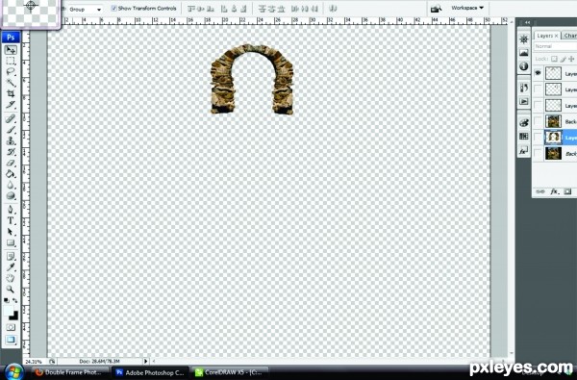Open the Info panel icon
Viewport: 577px width, 380px height.
[524, 66]
